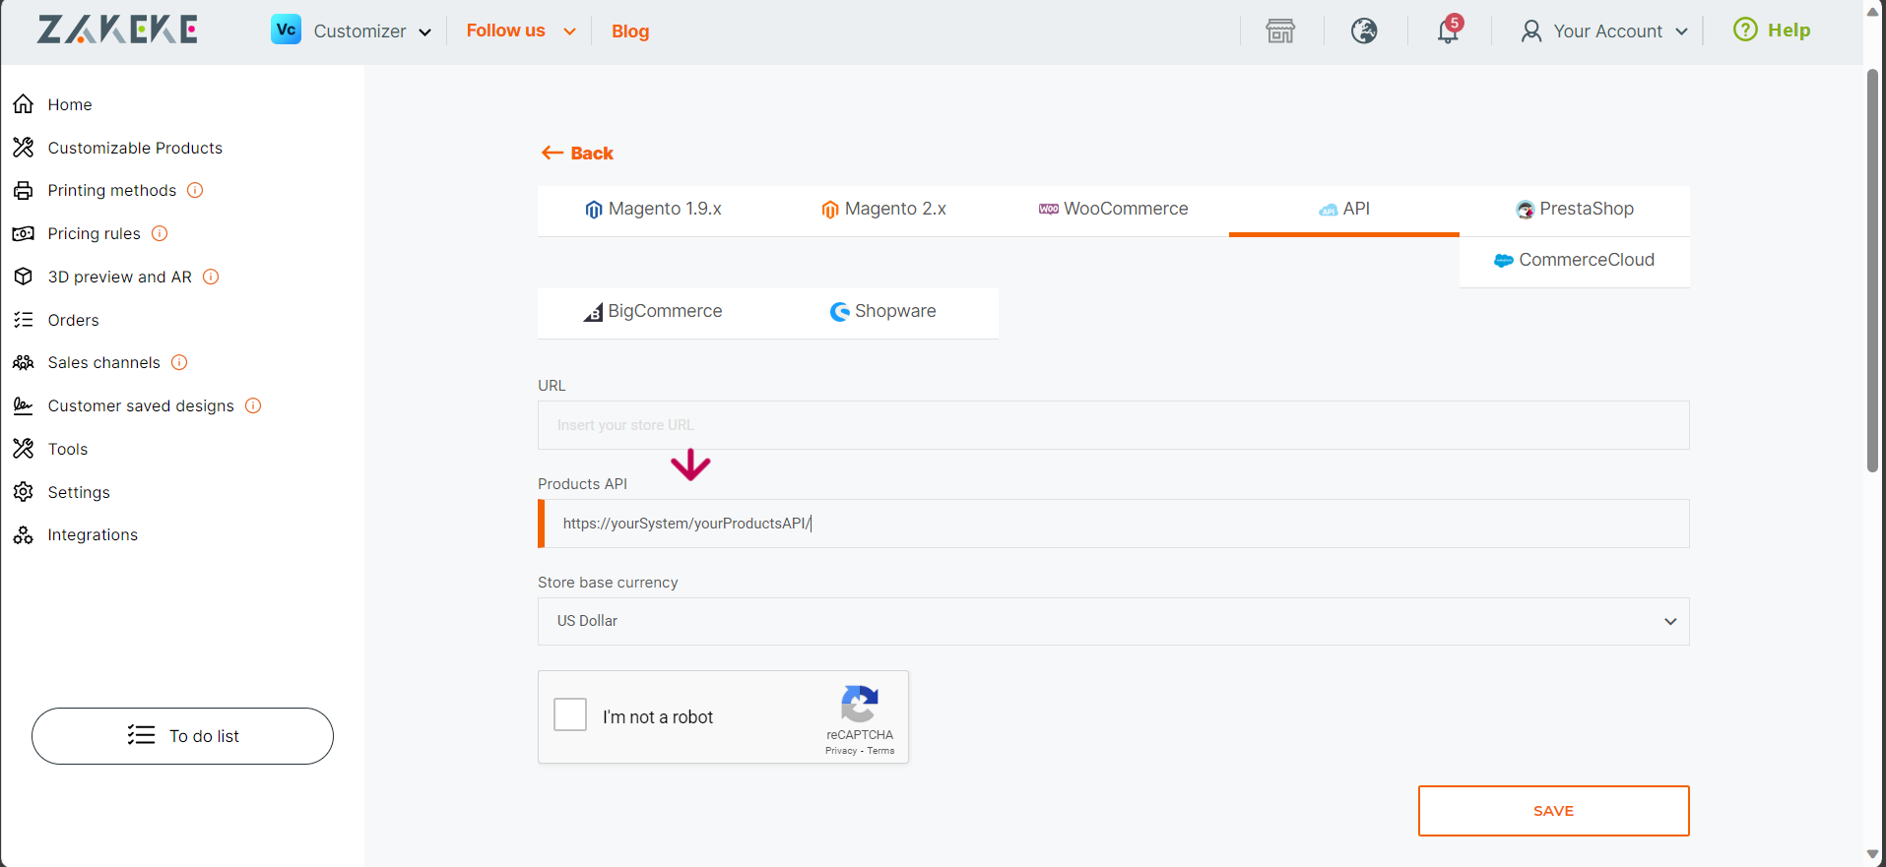
Task: Click the Customer saved designs signature icon
Action: pyautogui.click(x=24, y=405)
